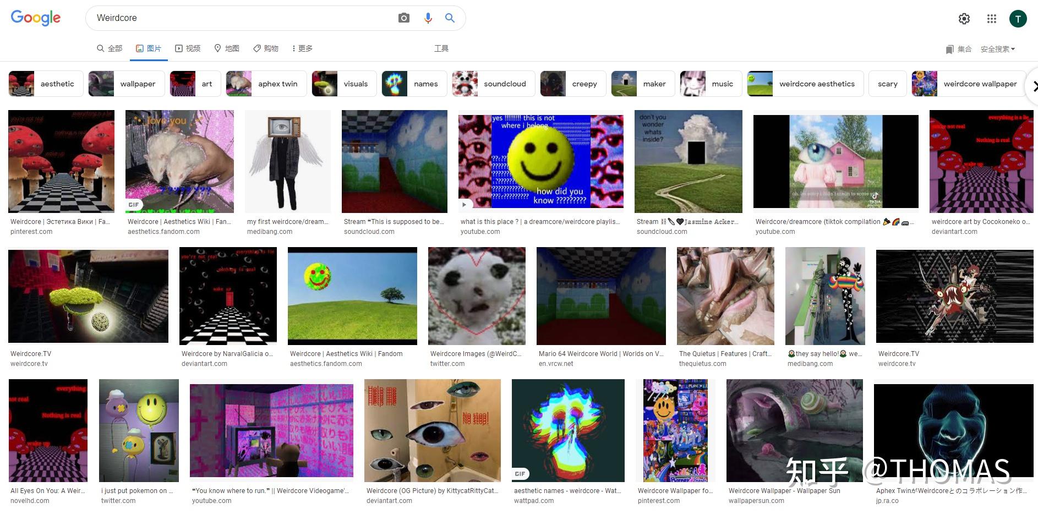The width and height of the screenshot is (1038, 514).
Task: Click 'aesthetic names - weirdcore' wattpad link
Action: click(x=567, y=491)
